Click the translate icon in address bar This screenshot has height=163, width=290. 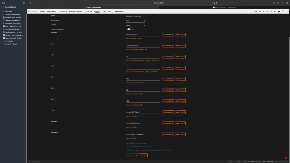tap(214, 3)
